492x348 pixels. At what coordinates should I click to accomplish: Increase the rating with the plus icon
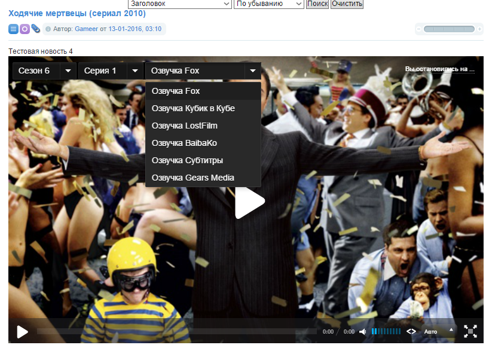(479, 29)
